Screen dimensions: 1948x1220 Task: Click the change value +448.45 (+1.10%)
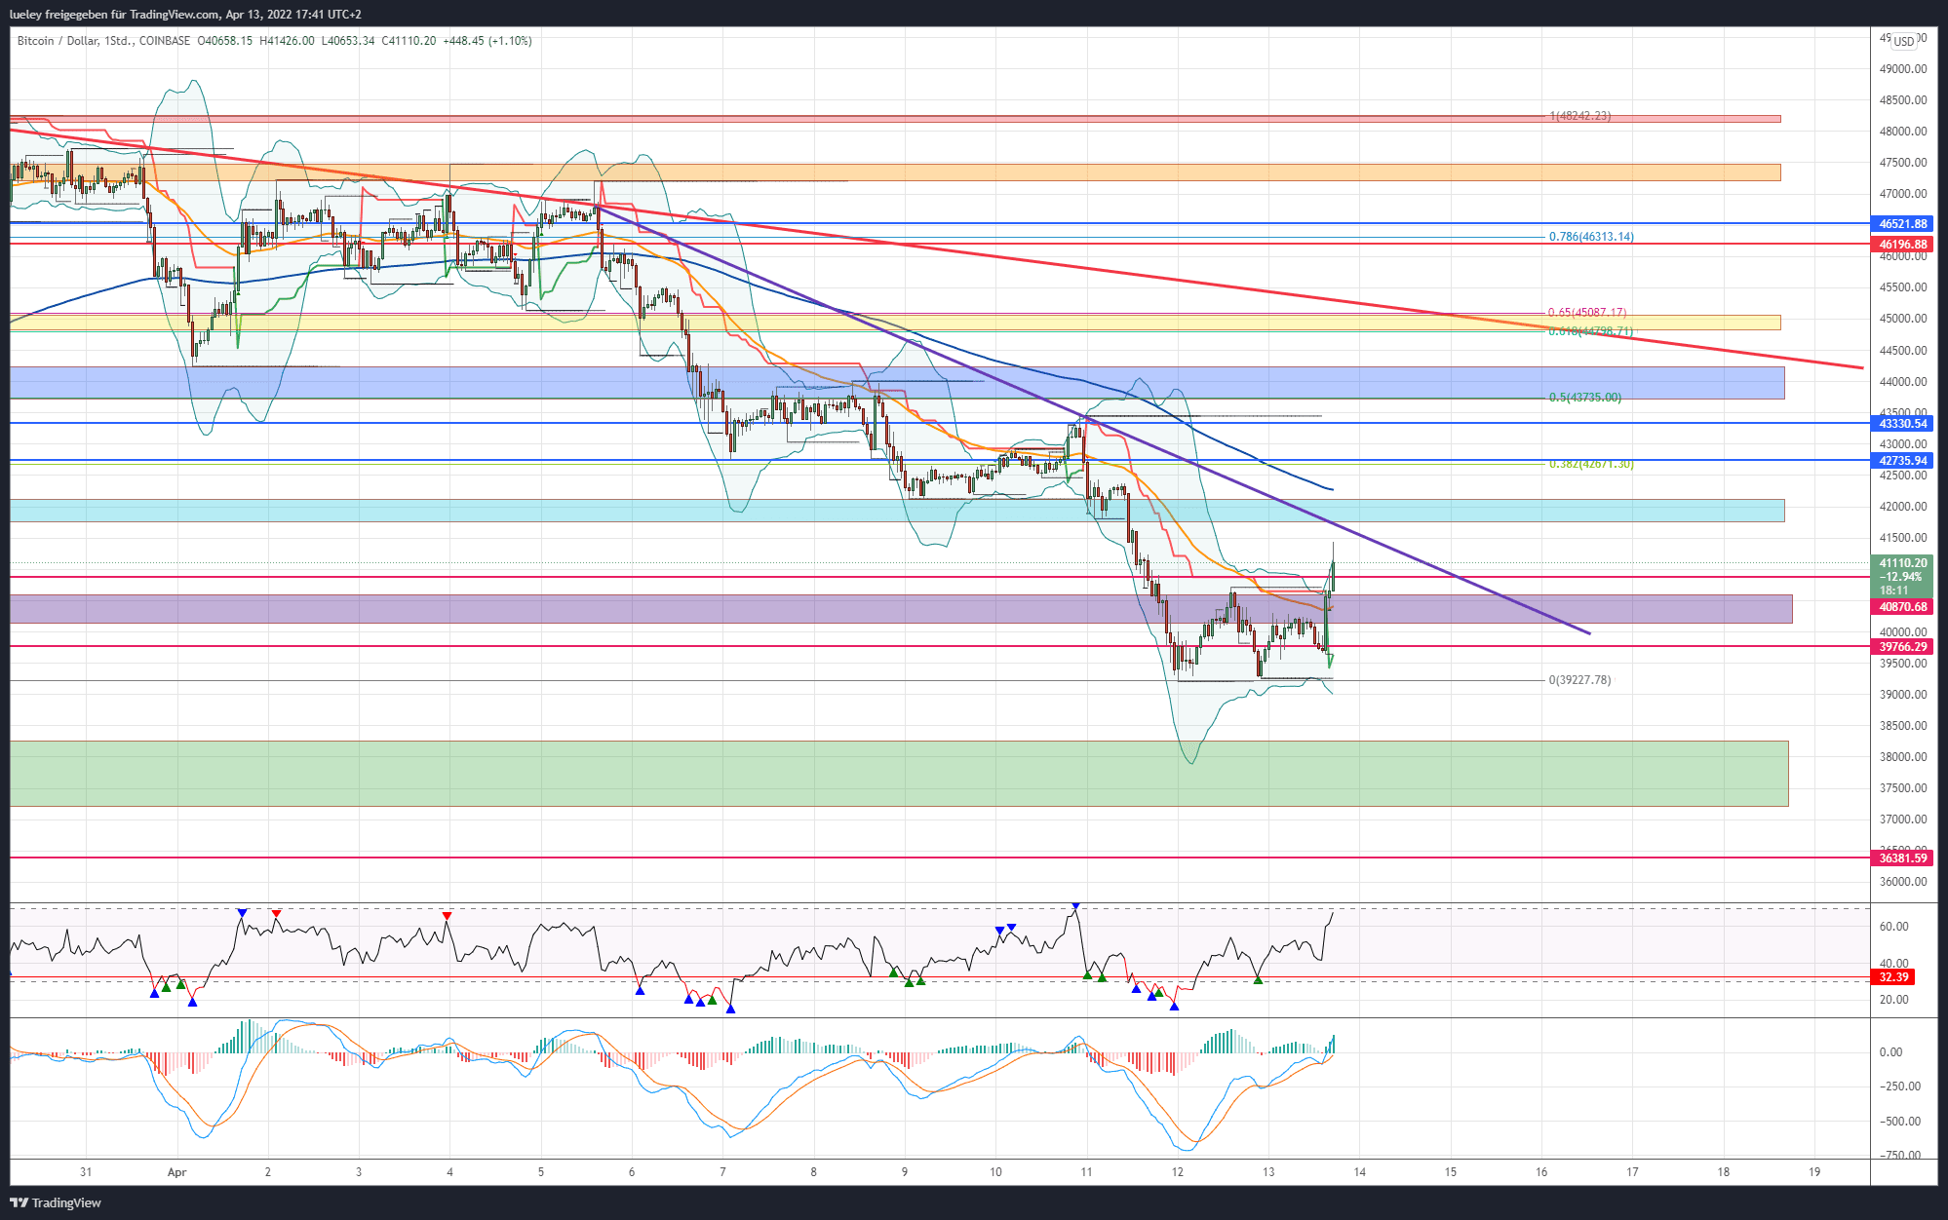[487, 41]
